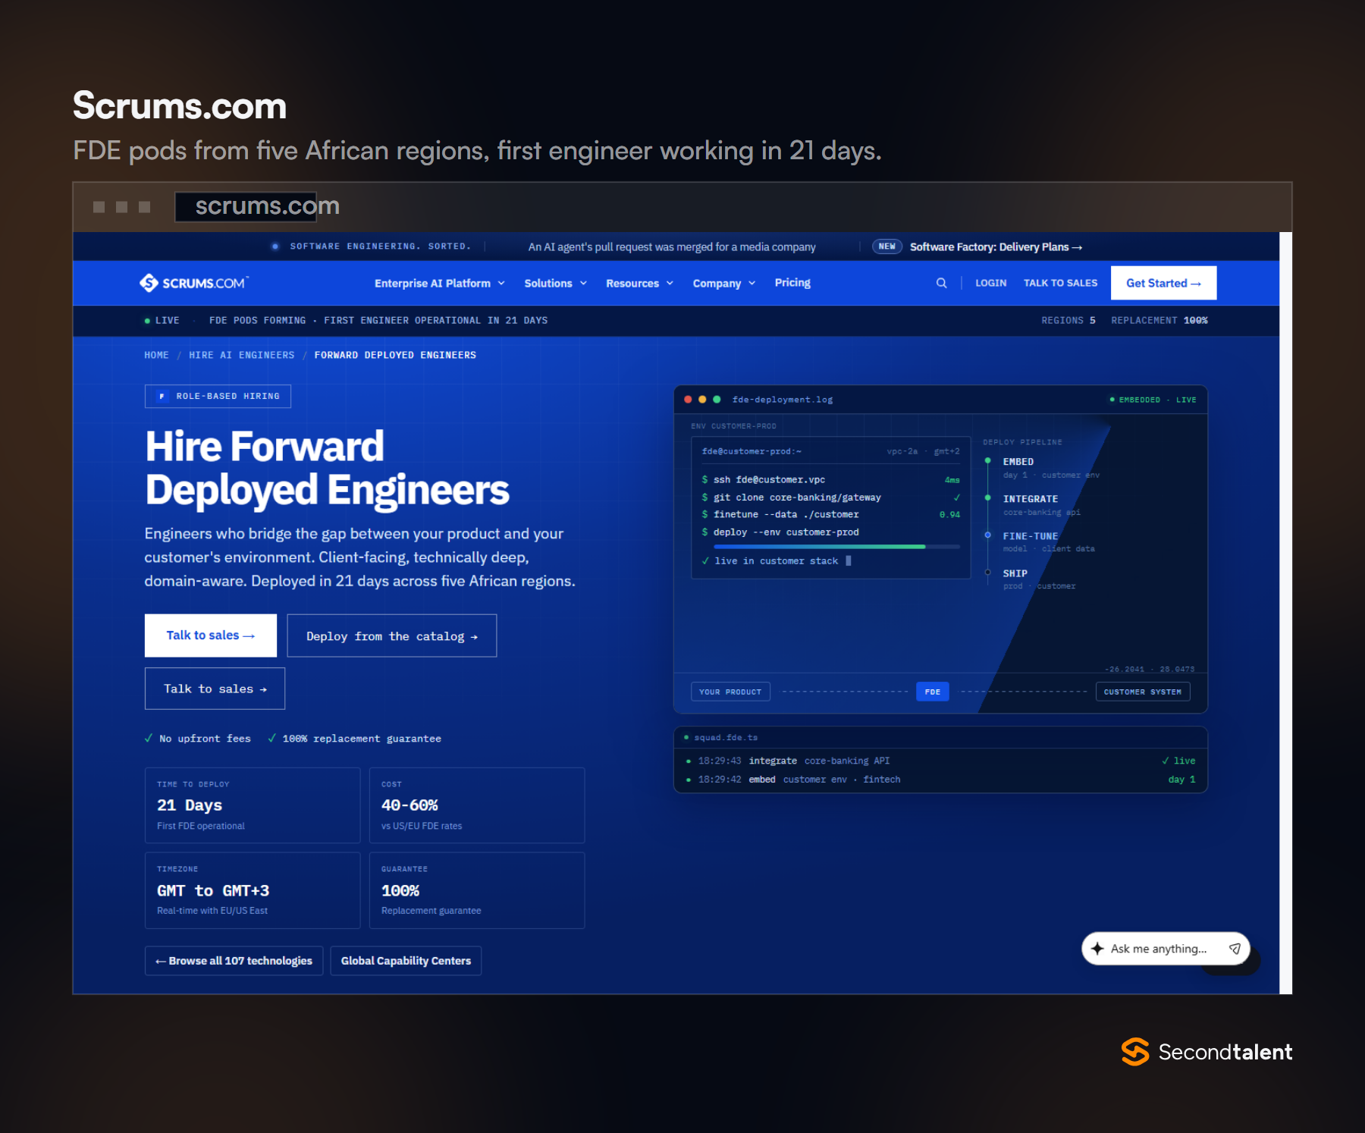The width and height of the screenshot is (1365, 1133).
Task: Open Software Factory: Delivery Plans link
Action: pyautogui.click(x=996, y=247)
